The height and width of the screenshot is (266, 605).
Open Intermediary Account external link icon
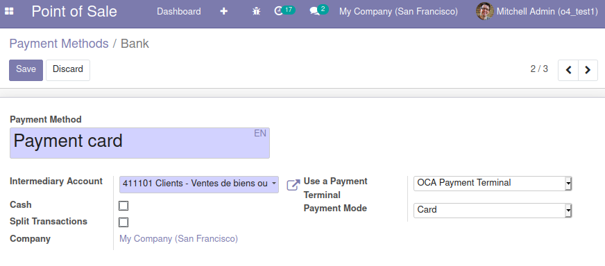point(293,185)
